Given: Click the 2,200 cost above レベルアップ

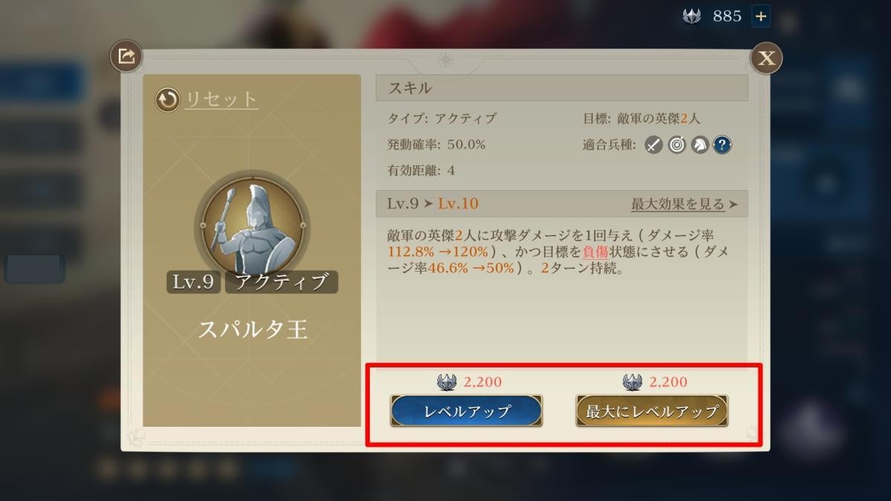Looking at the screenshot, I should [x=483, y=382].
